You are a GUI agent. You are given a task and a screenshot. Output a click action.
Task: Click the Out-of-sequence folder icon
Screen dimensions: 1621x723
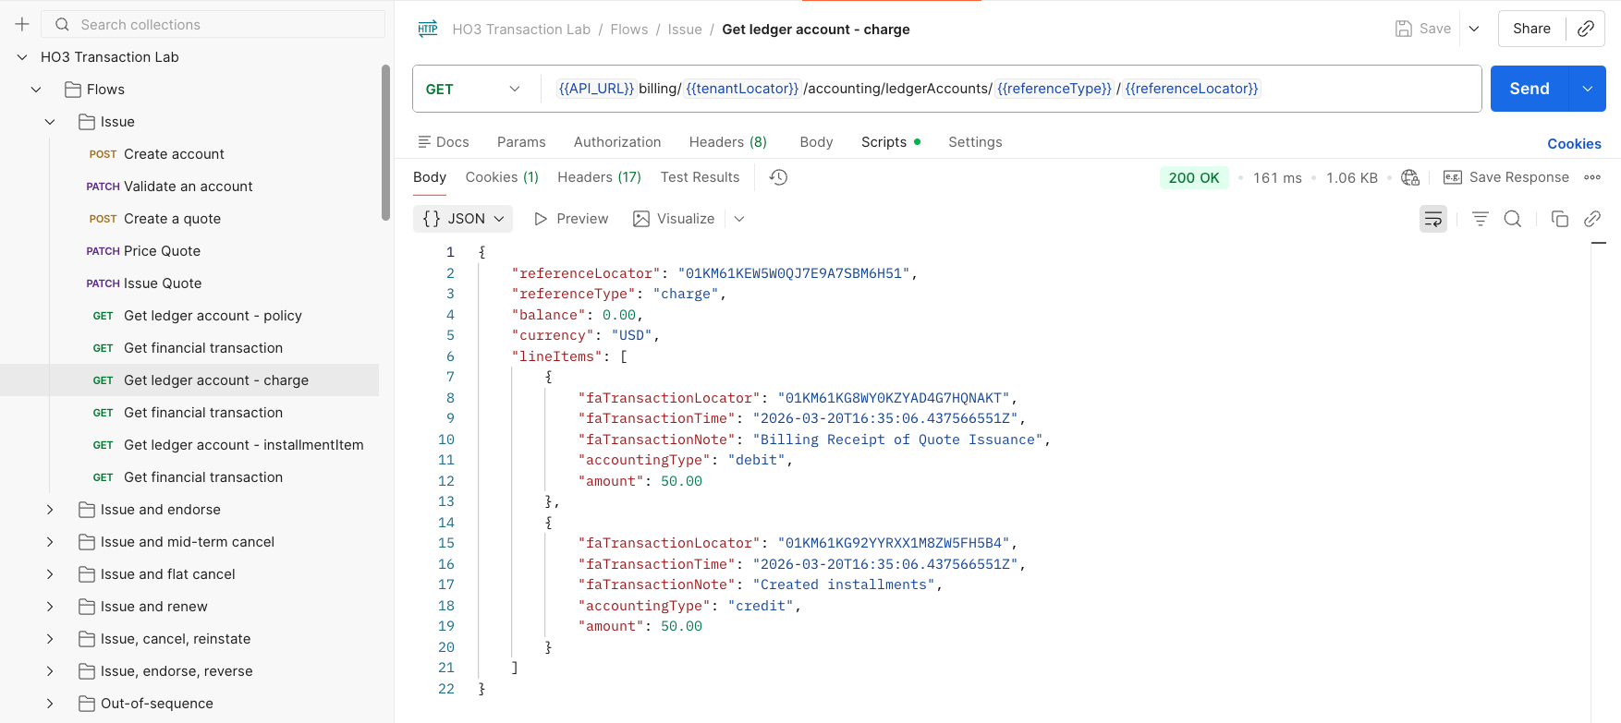[87, 704]
